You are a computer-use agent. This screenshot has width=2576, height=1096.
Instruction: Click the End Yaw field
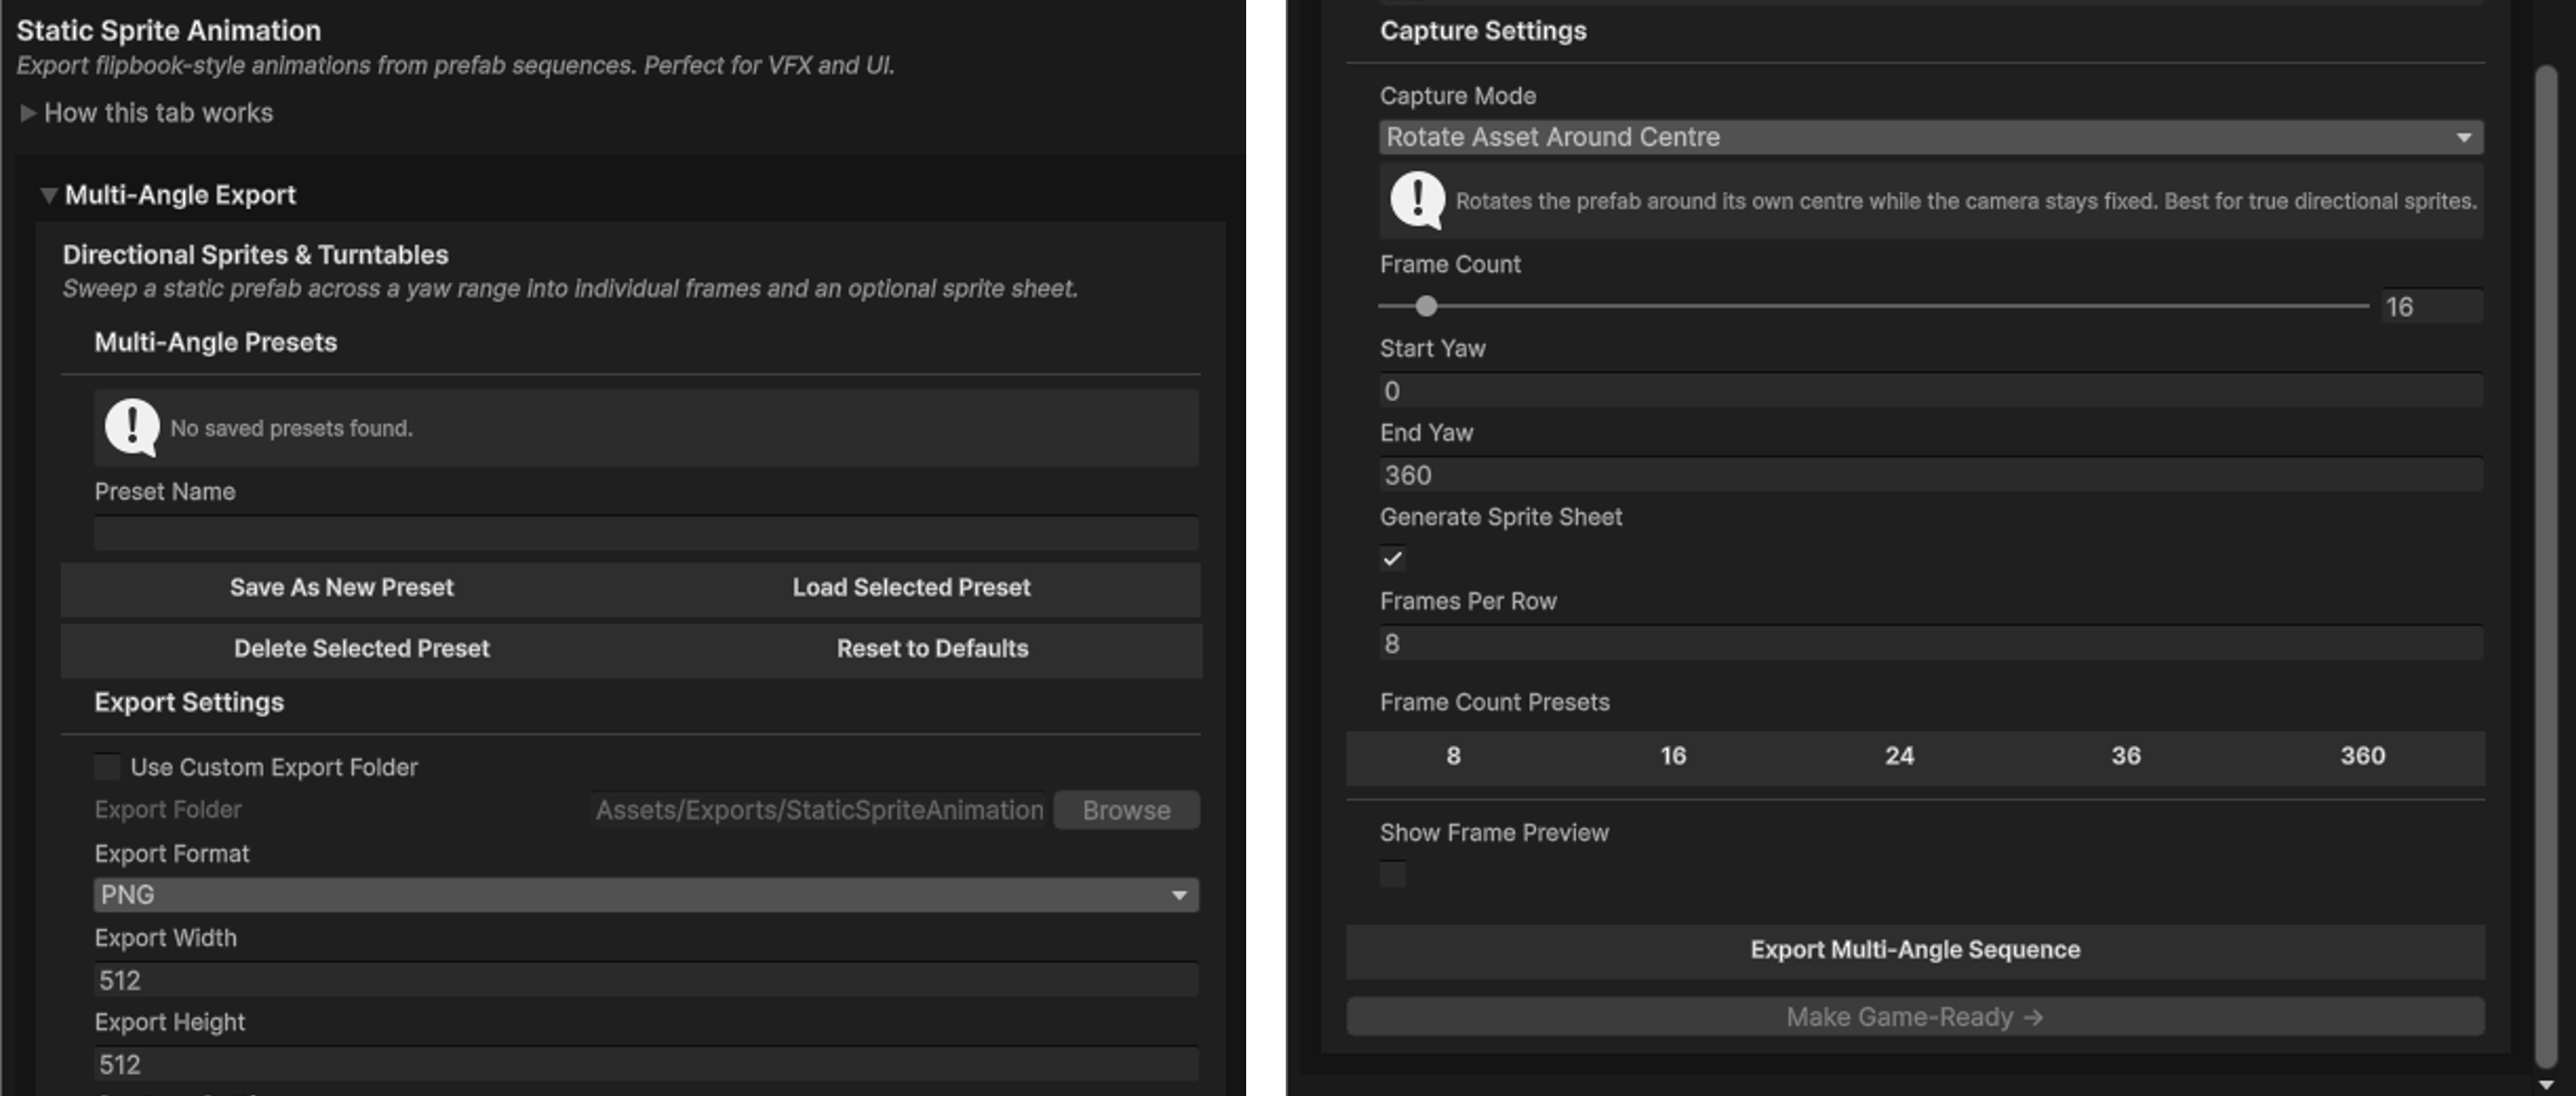1931,475
